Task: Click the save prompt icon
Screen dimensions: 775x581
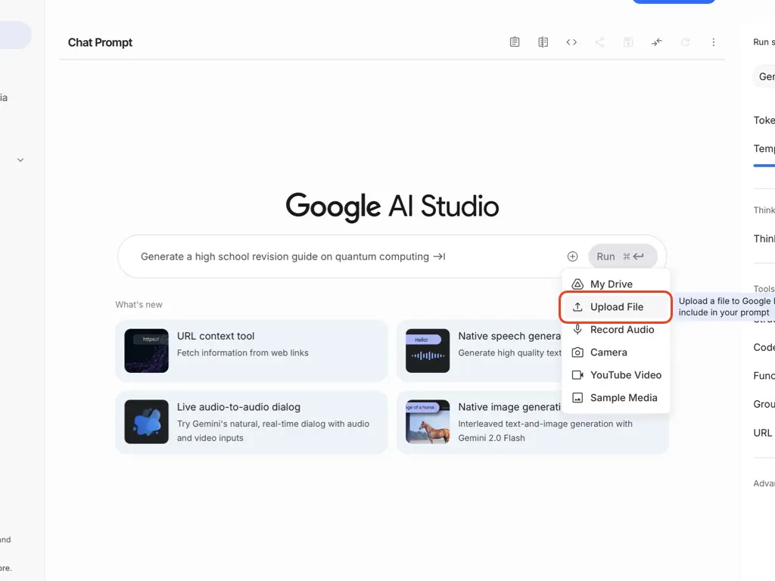Action: pos(628,42)
